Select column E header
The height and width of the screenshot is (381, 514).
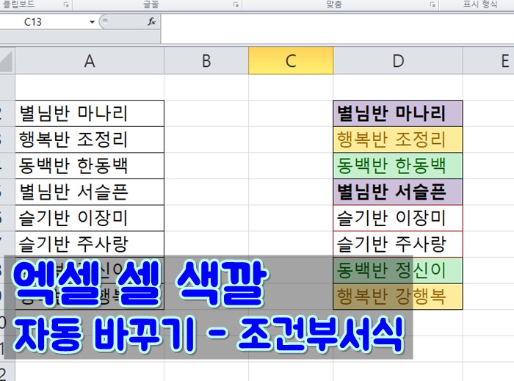(x=488, y=61)
